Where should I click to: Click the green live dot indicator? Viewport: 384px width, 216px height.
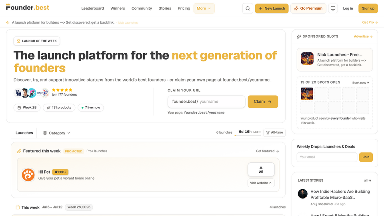[82, 108]
